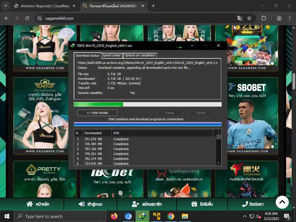Bookmark this page with the star icon
This screenshot has height=222, width=296.
coord(249,18)
